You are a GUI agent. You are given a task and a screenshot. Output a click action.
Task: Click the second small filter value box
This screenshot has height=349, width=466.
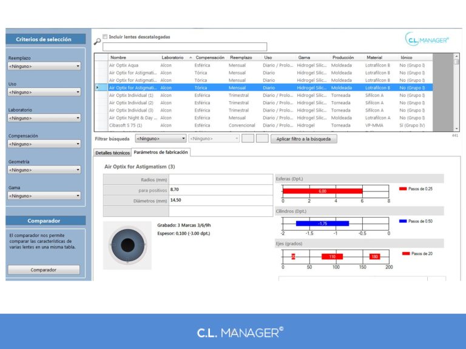[262, 139]
